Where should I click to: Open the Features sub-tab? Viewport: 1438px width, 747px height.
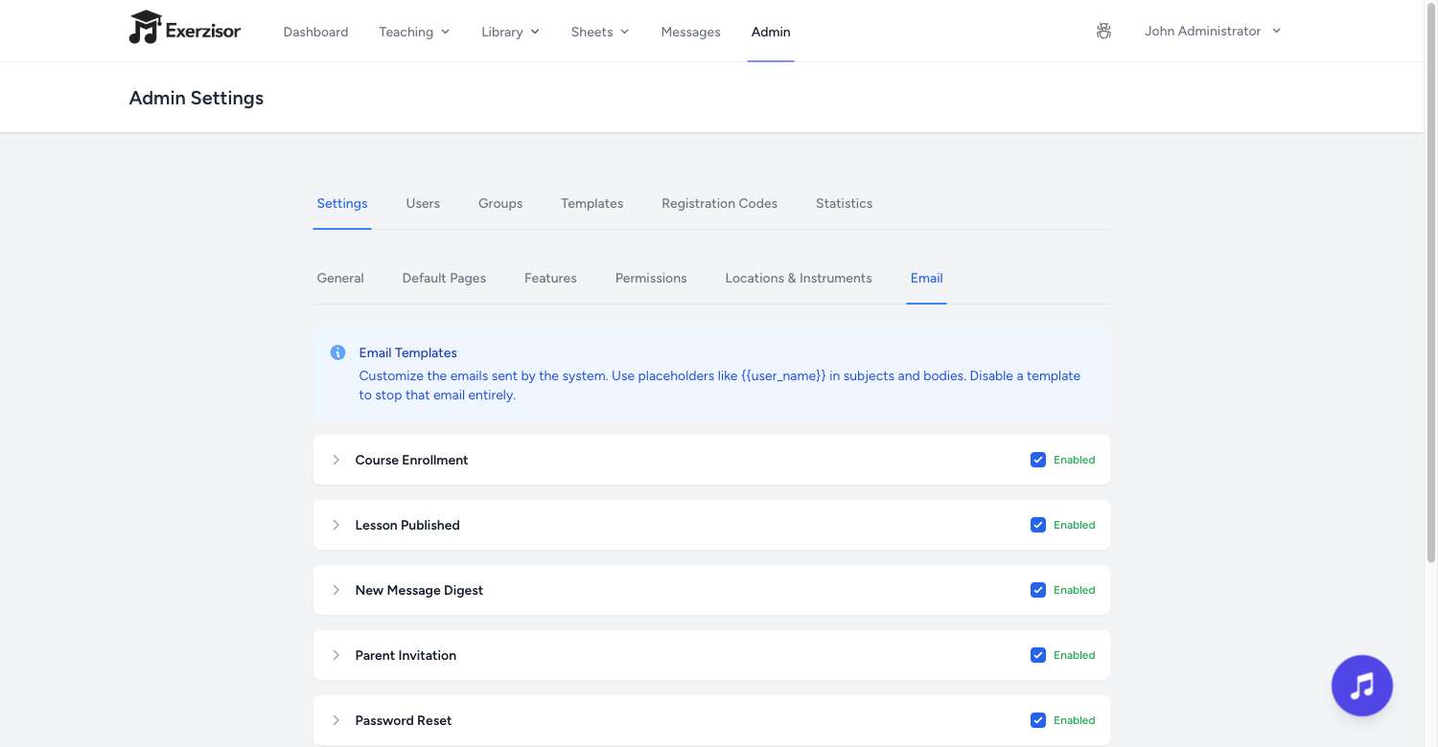550,278
